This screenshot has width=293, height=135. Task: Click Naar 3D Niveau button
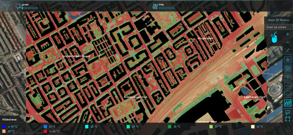[x=278, y=20]
